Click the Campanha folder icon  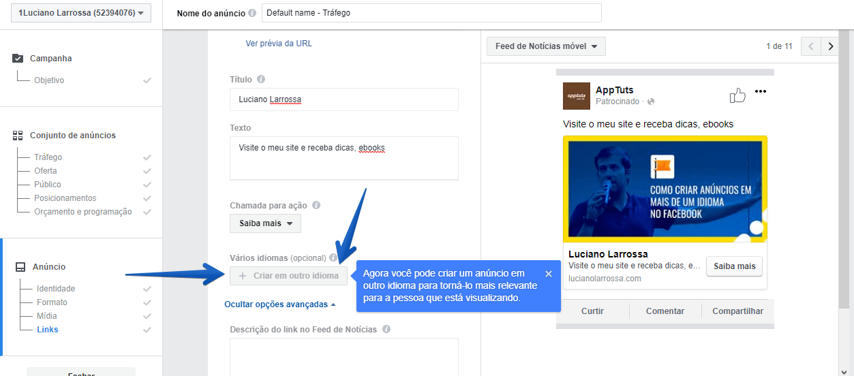click(18, 59)
